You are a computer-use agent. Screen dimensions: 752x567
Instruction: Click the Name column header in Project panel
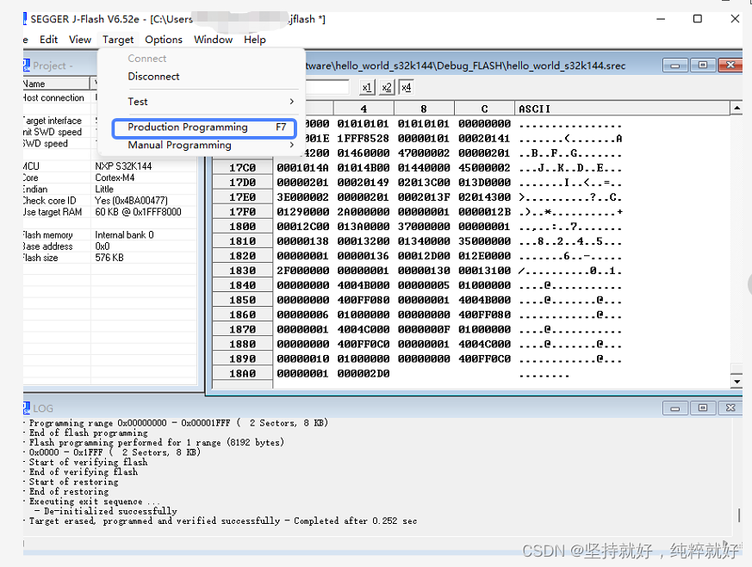pos(56,84)
